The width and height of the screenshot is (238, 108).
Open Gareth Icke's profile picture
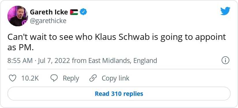tap(18, 16)
